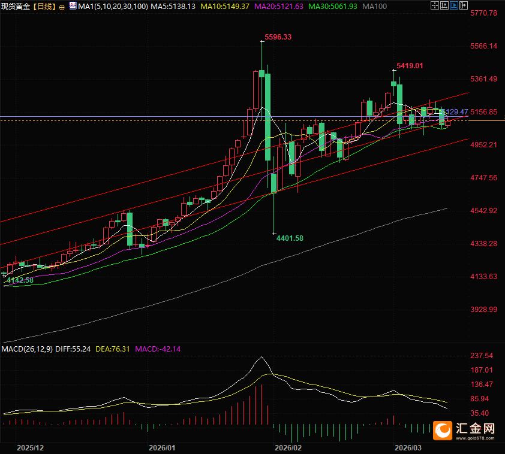Click the 2026/03 date marker

(408, 448)
